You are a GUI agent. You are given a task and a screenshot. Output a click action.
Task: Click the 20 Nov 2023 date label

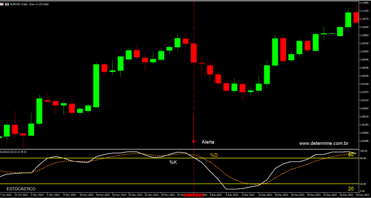coord(135,195)
